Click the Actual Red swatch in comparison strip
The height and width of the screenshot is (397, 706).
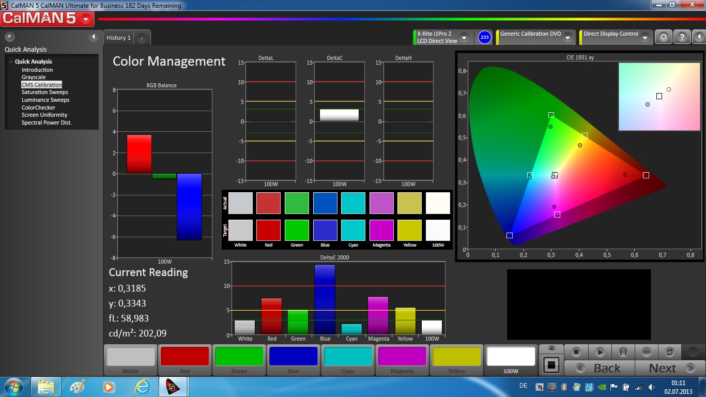point(269,203)
